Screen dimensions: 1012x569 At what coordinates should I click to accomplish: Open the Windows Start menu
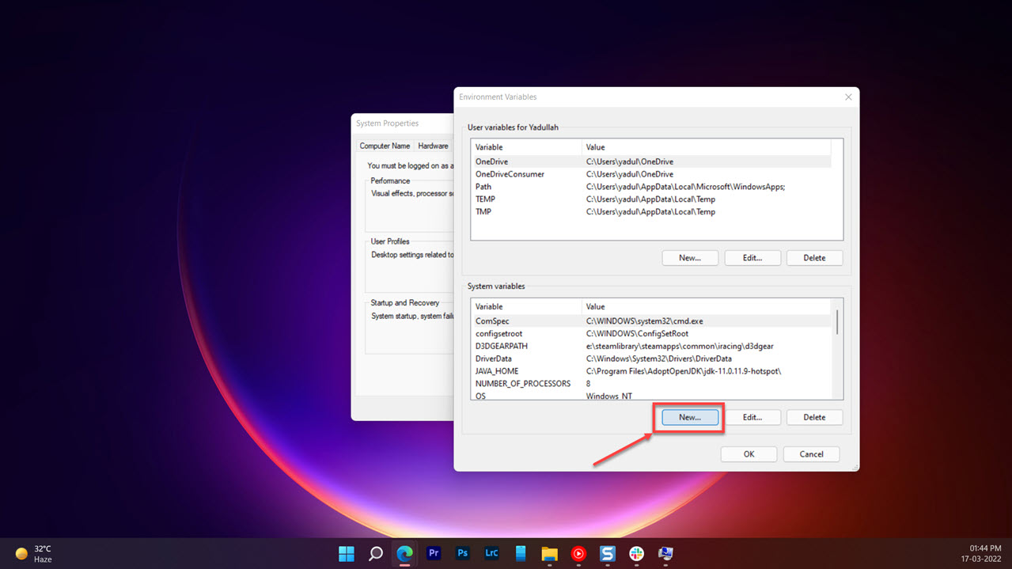click(x=347, y=553)
